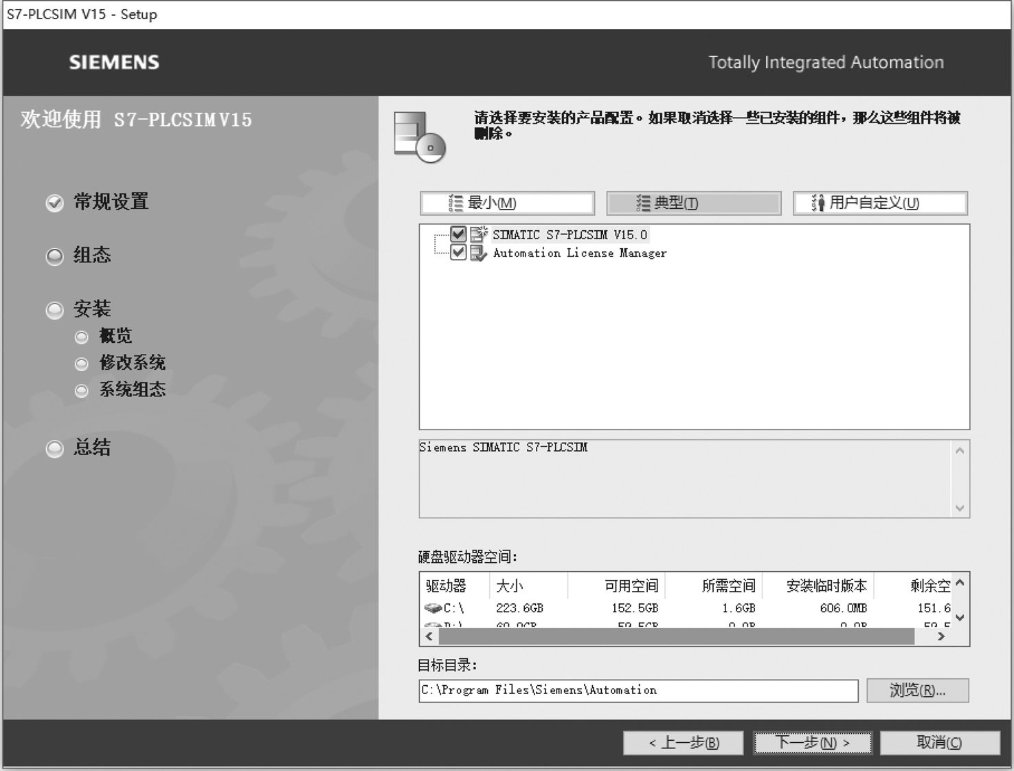The width and height of the screenshot is (1014, 771).
Task: Select the 组态 step indicator
Action: (54, 257)
